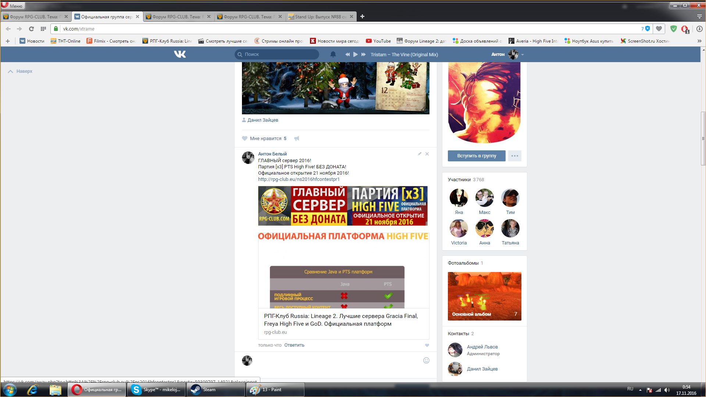This screenshot has width=706, height=397.
Task: Add bookmark plus on bookmarks bar
Action: point(7,41)
